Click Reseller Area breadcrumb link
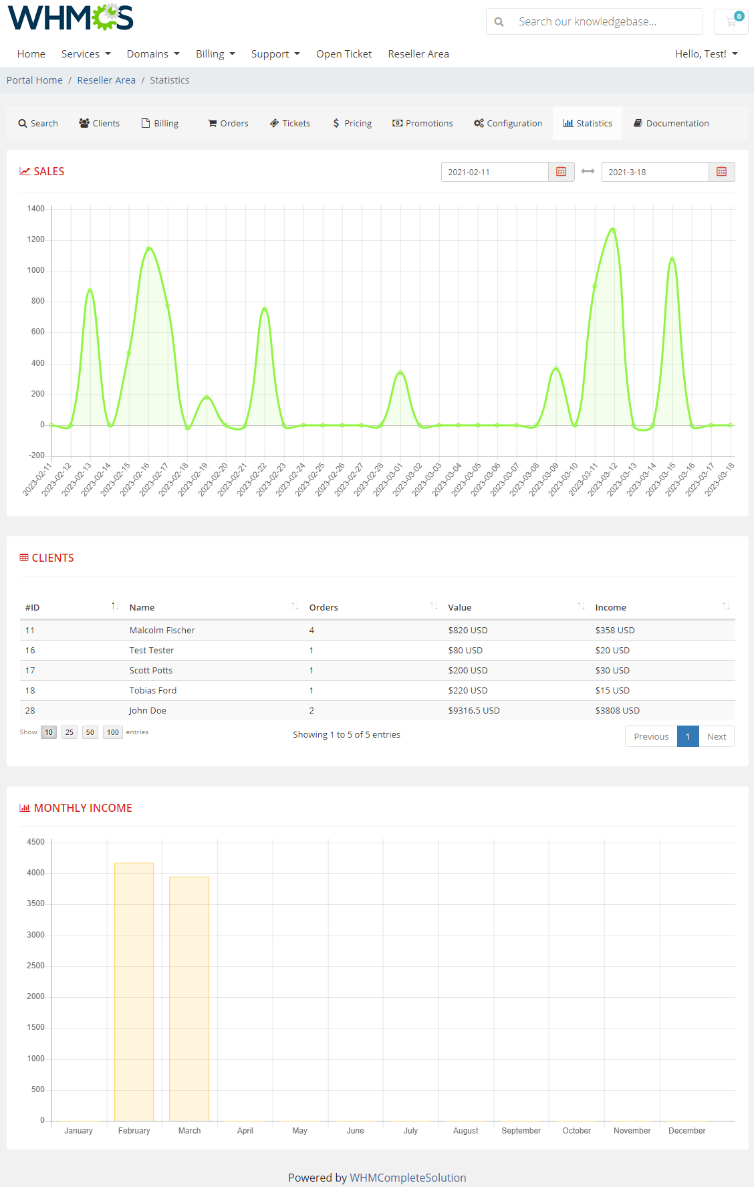Image resolution: width=754 pixels, height=1187 pixels. pyautogui.click(x=106, y=80)
